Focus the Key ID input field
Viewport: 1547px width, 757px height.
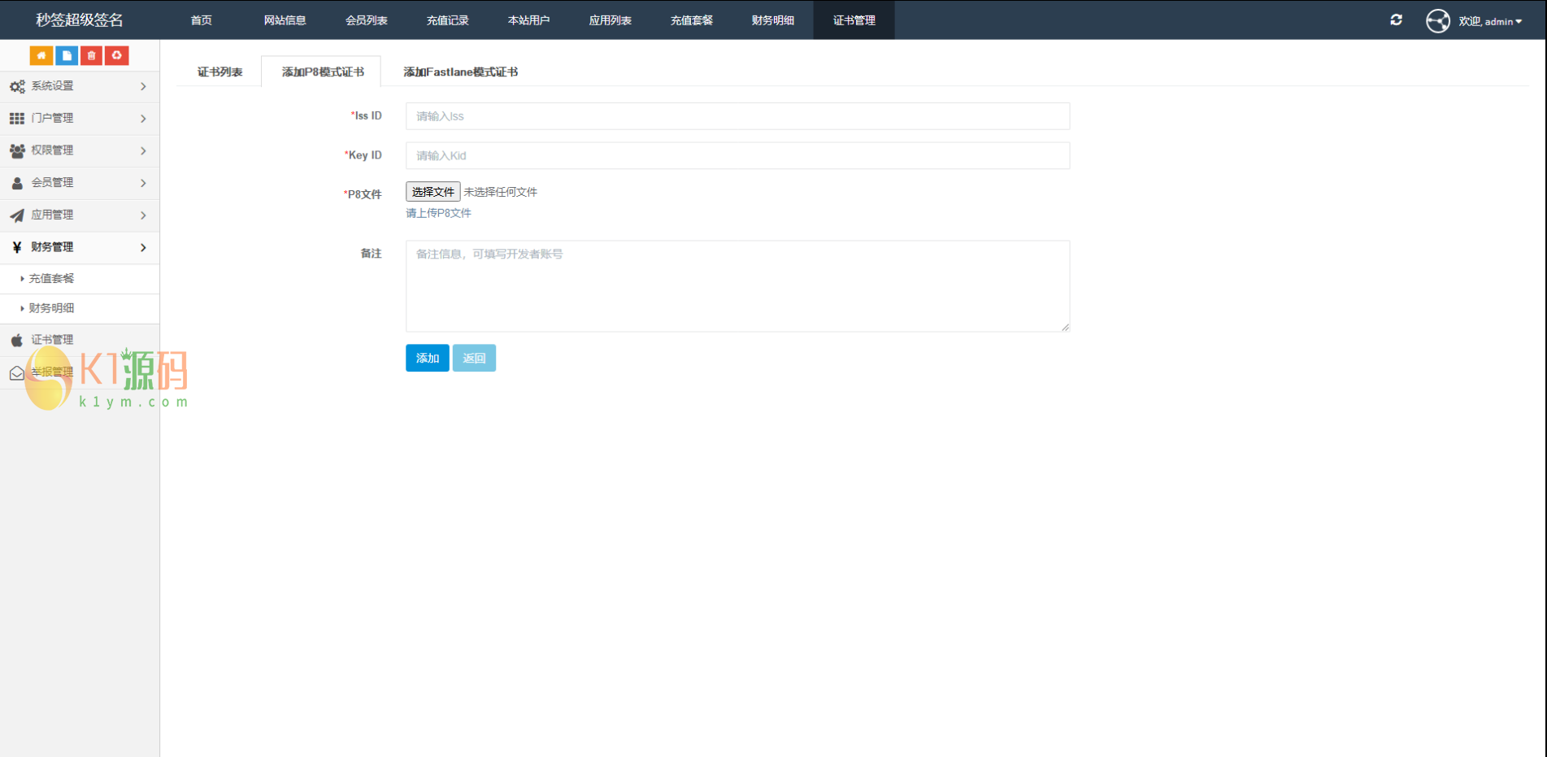(737, 155)
